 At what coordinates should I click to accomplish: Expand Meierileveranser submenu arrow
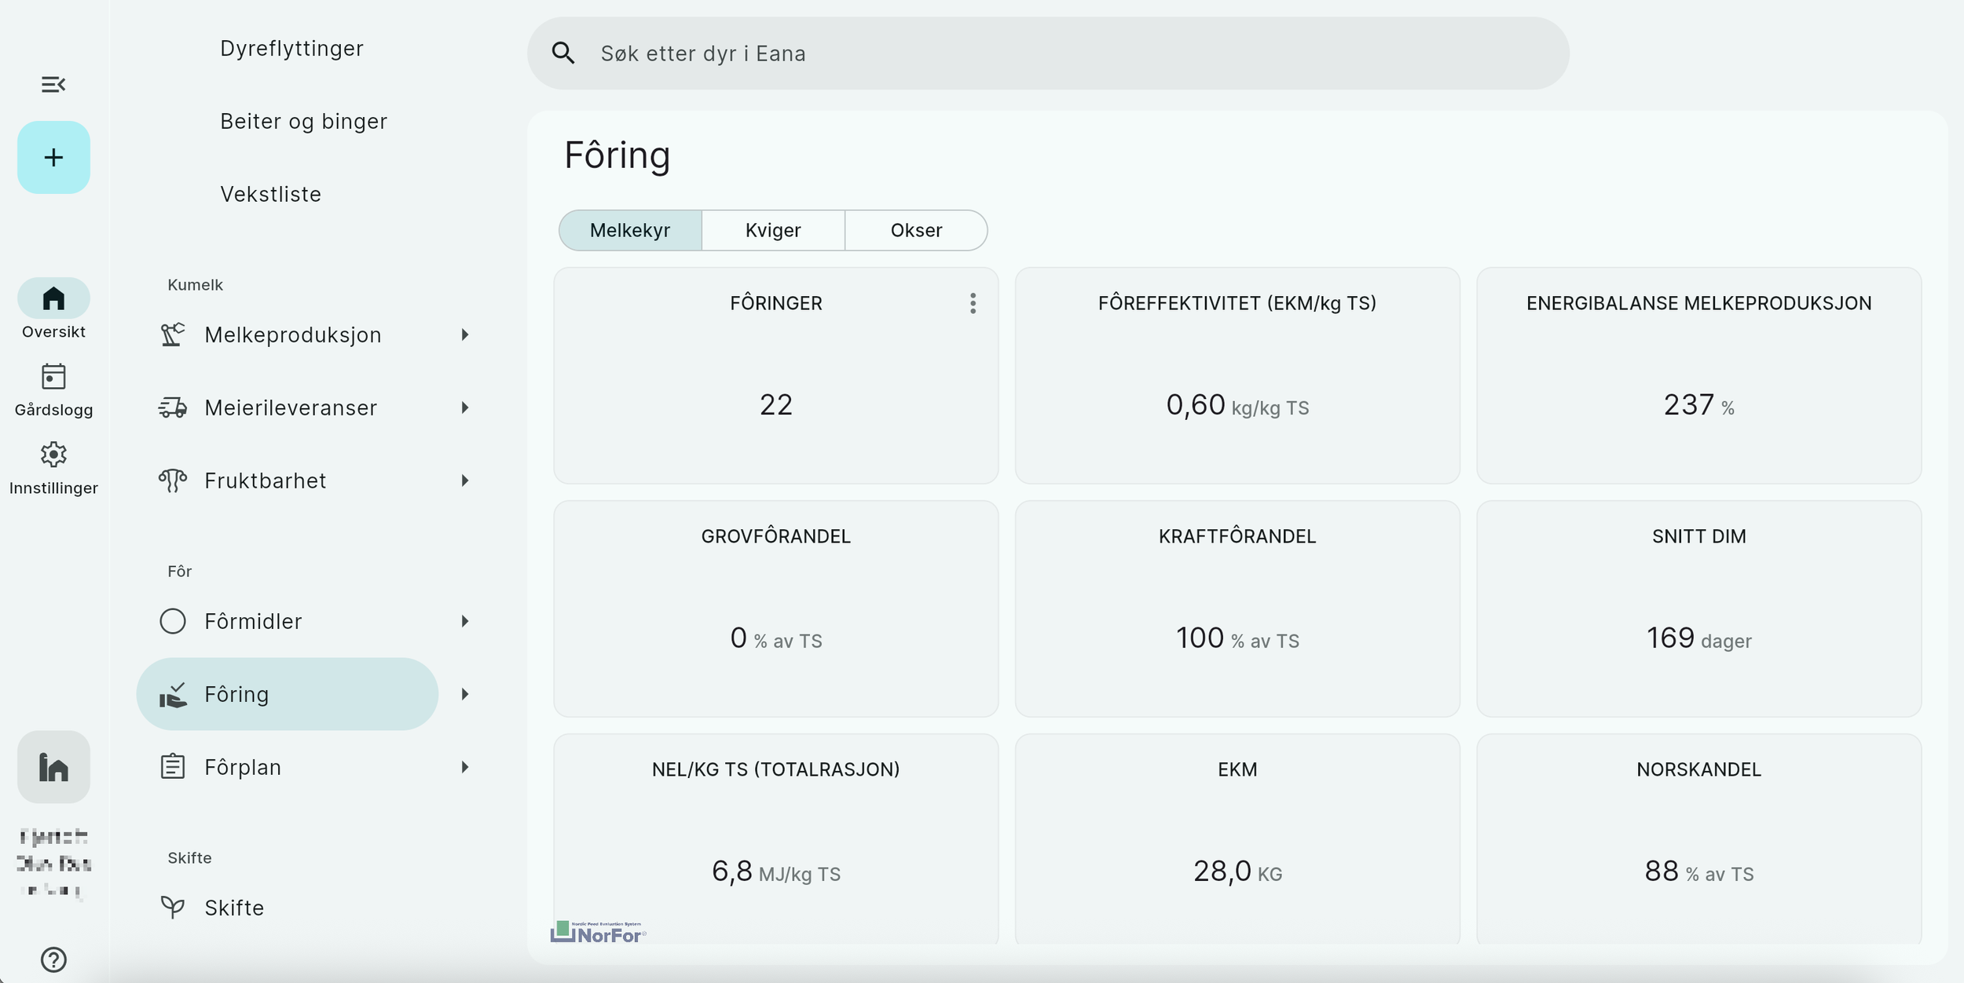tap(465, 407)
